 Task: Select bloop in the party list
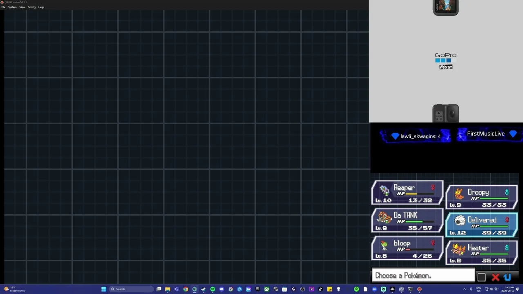[407, 248]
